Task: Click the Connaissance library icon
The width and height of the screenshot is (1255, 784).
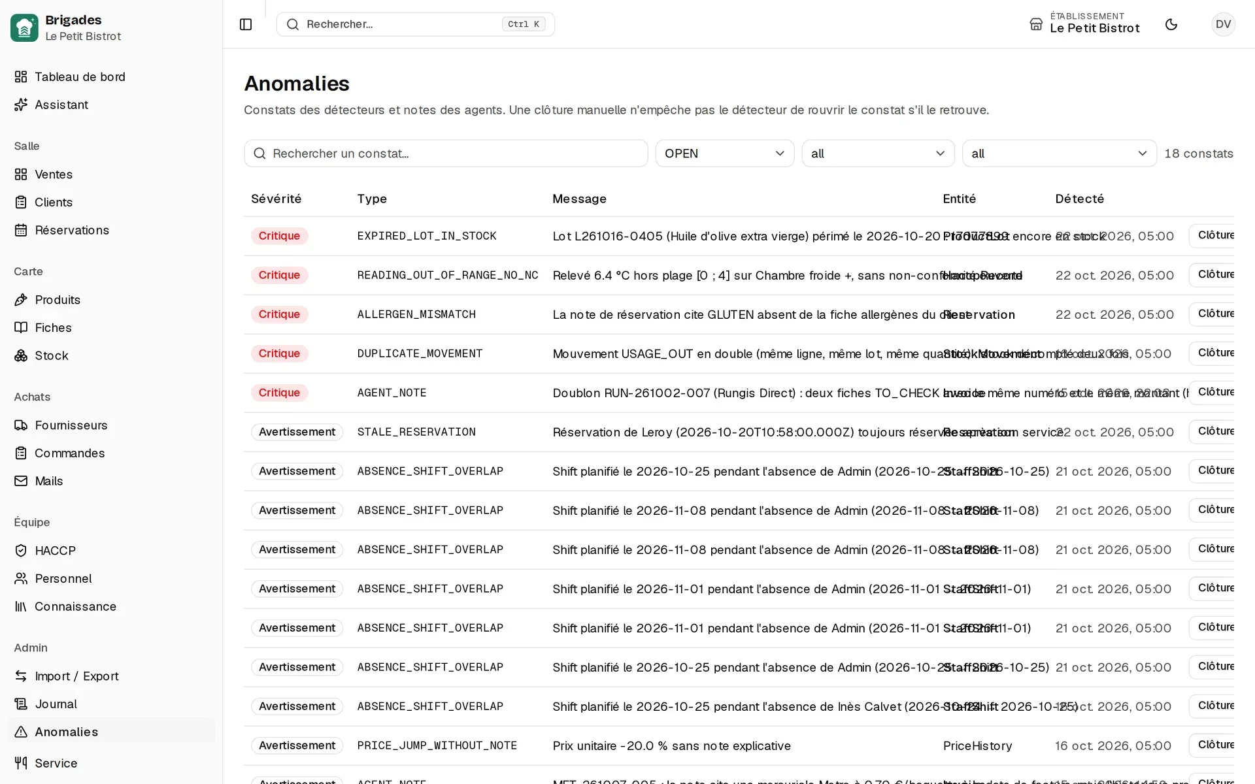Action: tap(21, 606)
